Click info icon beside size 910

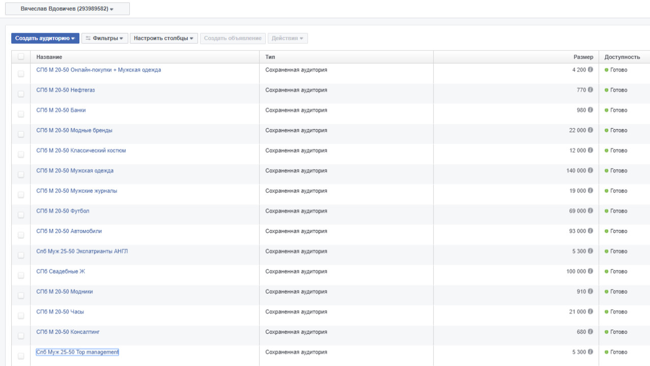tap(590, 292)
